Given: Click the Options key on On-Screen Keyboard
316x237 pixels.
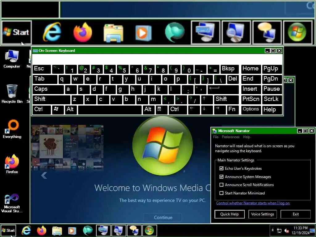Looking at the screenshot, I should pos(251,110).
